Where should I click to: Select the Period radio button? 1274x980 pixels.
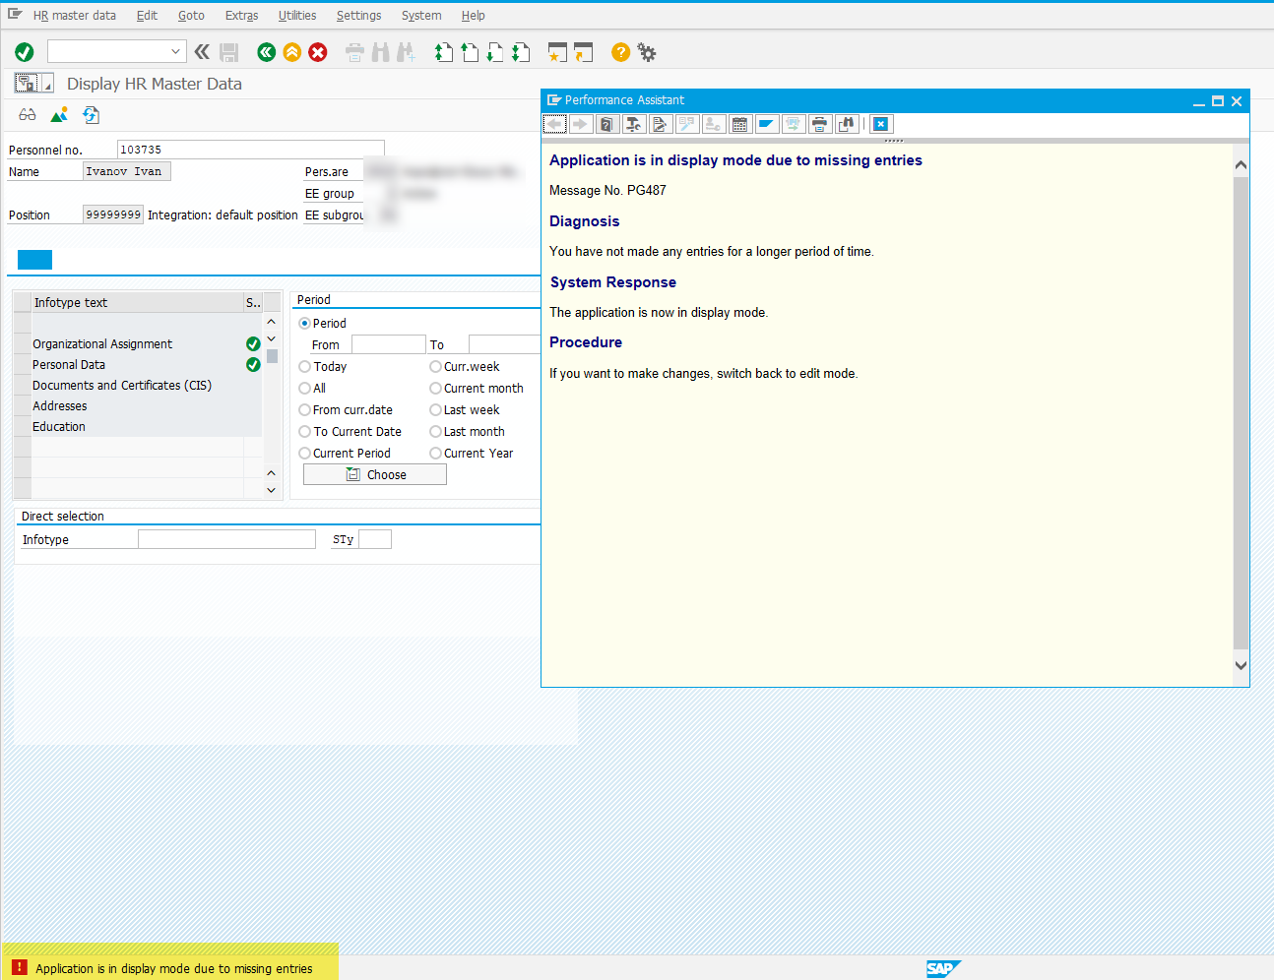coord(304,323)
